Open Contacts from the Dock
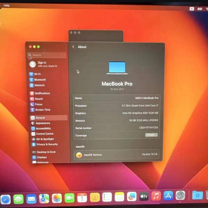 click(x=95, y=198)
